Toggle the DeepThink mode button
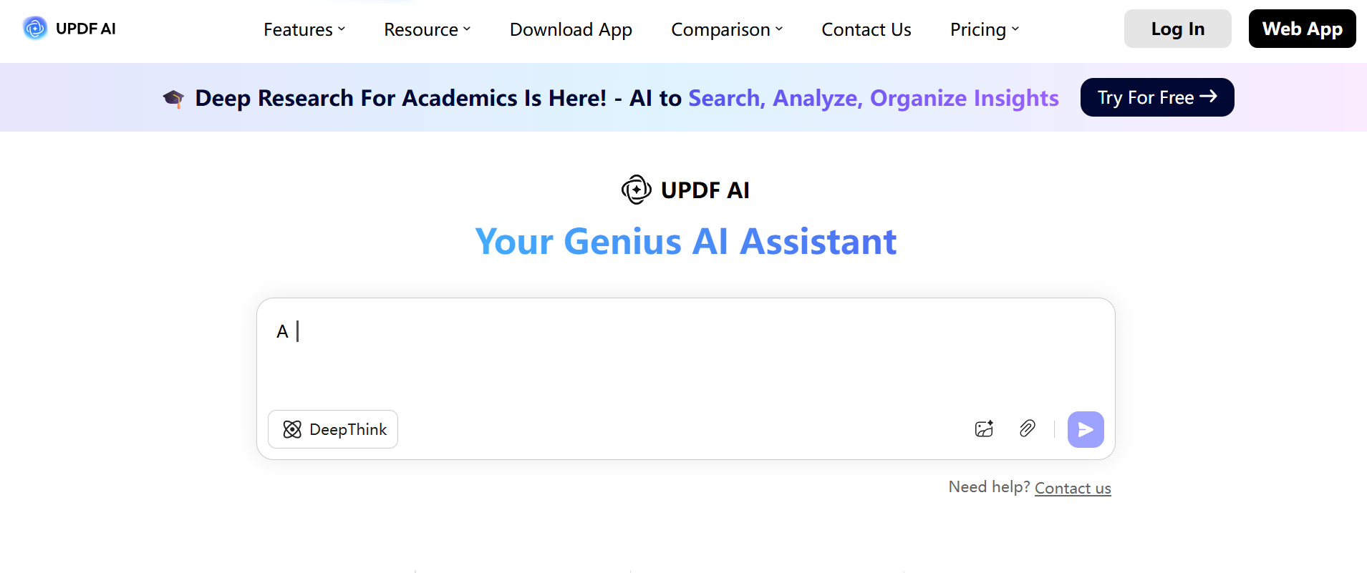 pos(333,429)
